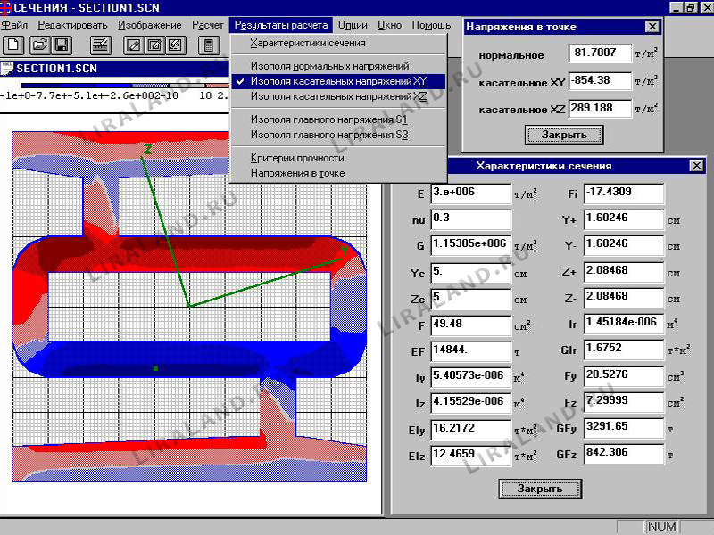Select Изополя главного напряжения S1

(328, 119)
